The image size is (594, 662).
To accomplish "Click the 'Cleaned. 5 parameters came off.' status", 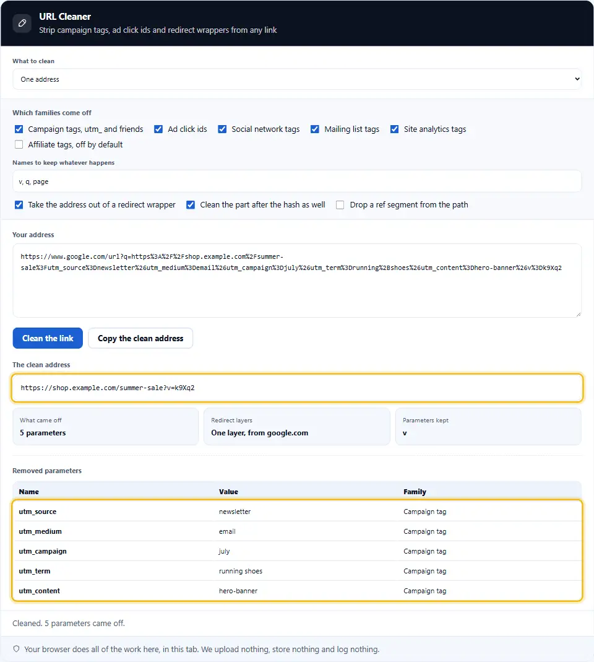I will 68,623.
